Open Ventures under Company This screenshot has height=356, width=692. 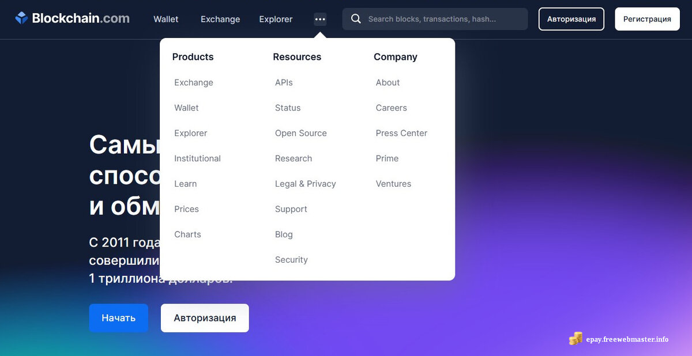click(393, 184)
